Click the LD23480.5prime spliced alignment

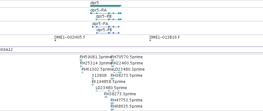click(108, 91)
